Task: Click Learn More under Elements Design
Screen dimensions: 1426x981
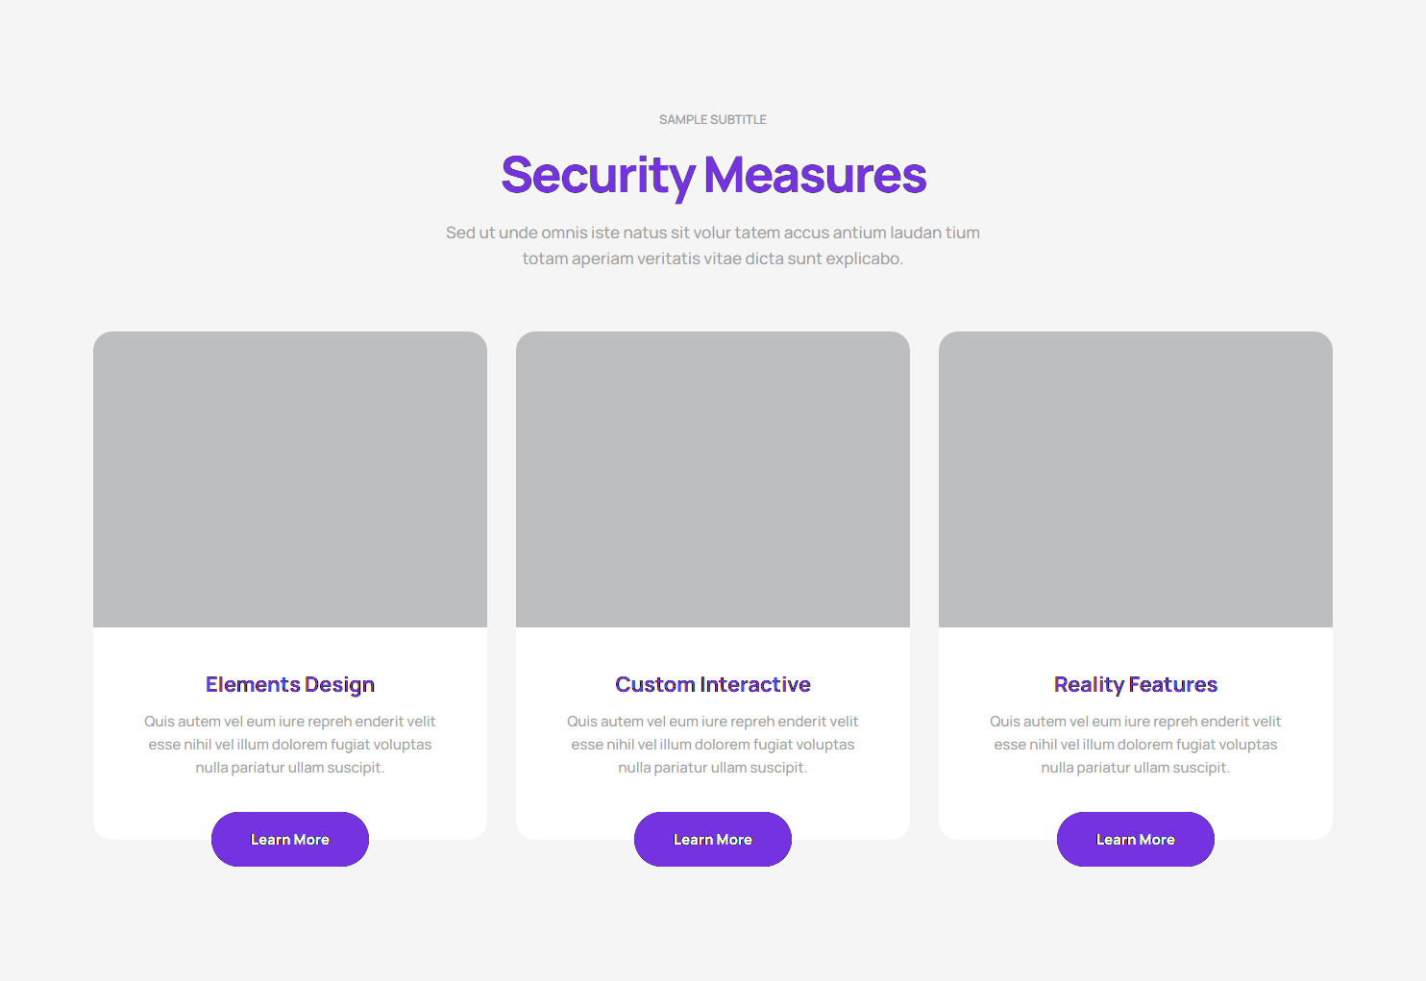Action: pyautogui.click(x=290, y=840)
